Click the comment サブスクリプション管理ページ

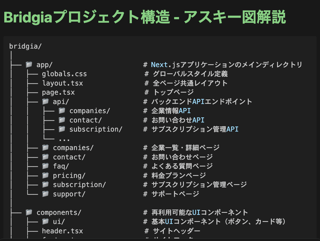click(199, 185)
